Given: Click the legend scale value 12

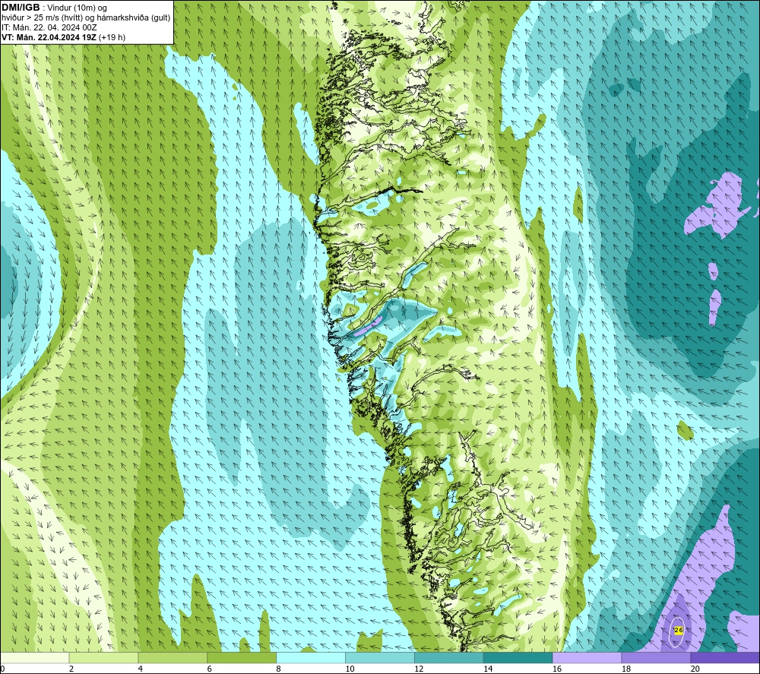Looking at the screenshot, I should [x=419, y=669].
